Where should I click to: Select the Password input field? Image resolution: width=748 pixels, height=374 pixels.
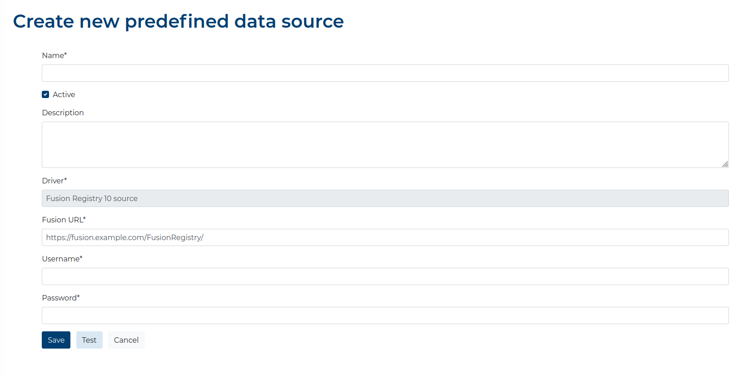[x=385, y=315]
